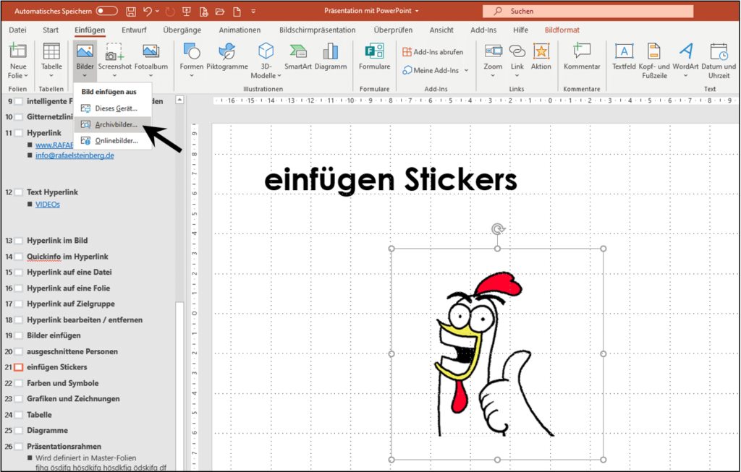Image resolution: width=741 pixels, height=472 pixels.
Task: Click the Redo icon in the title bar
Action: [x=169, y=12]
